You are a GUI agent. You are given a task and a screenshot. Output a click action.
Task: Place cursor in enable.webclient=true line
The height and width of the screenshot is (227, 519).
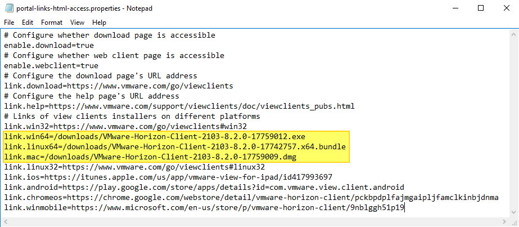point(51,66)
